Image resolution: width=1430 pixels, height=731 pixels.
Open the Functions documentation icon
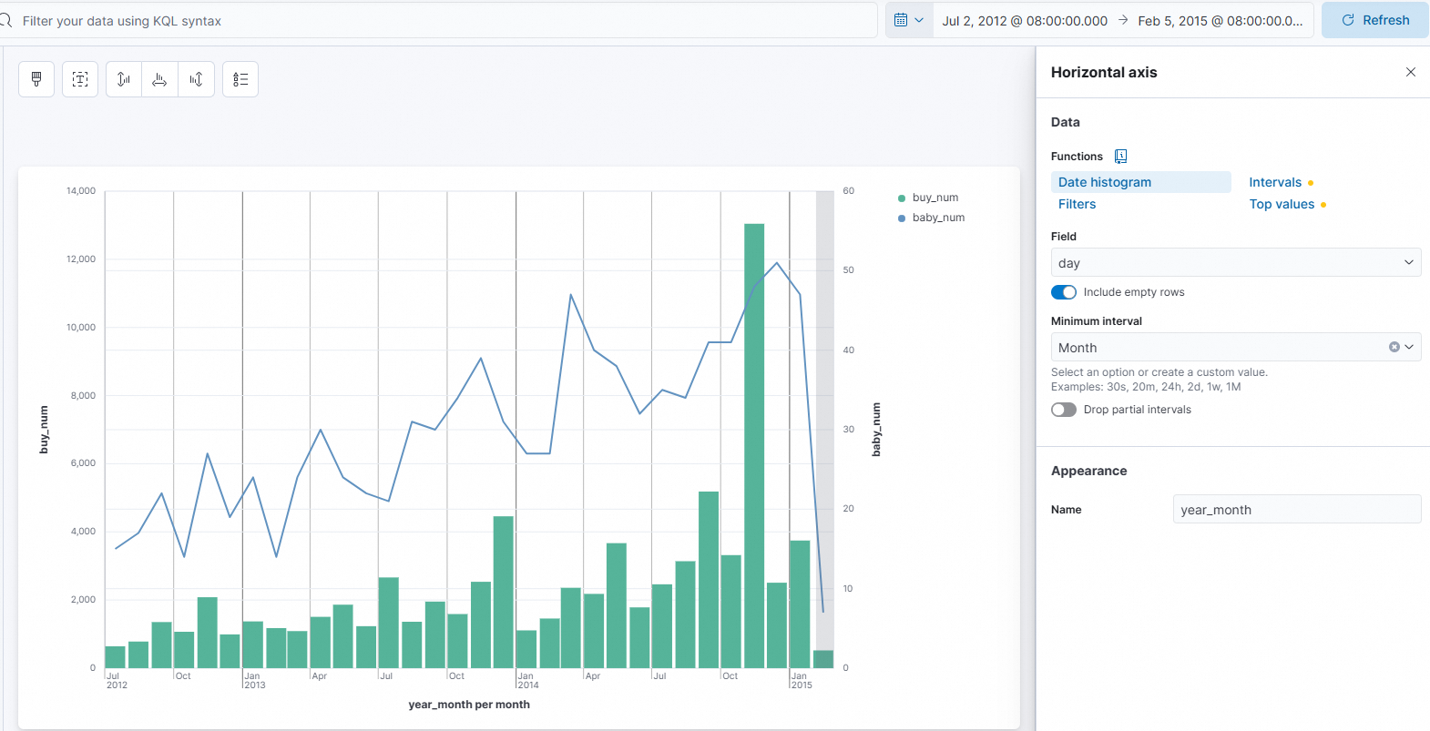tap(1120, 157)
